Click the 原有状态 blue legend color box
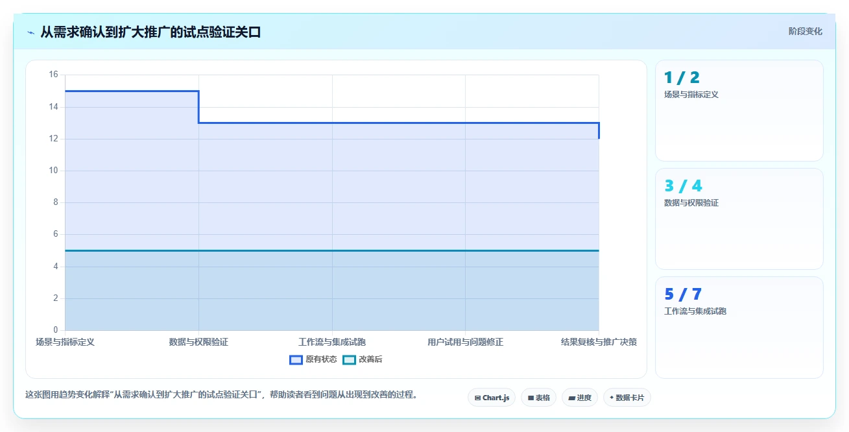This screenshot has height=432, width=849. tap(296, 360)
